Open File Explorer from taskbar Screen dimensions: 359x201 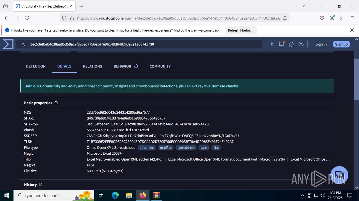129,195
